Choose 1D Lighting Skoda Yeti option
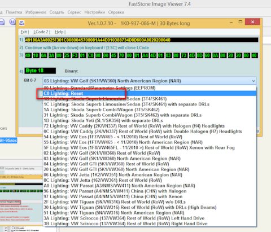 coord(150,121)
